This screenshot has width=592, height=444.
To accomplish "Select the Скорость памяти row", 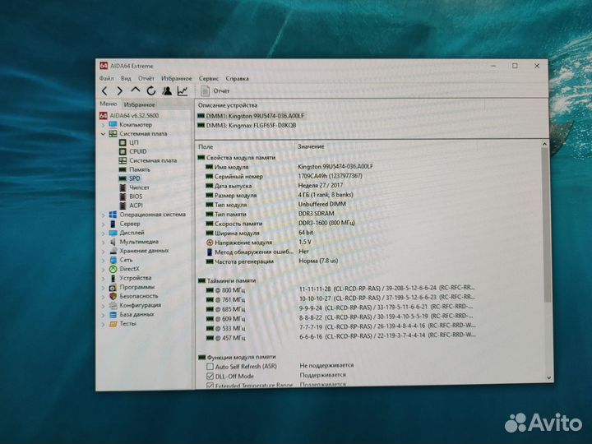I will coord(280,224).
